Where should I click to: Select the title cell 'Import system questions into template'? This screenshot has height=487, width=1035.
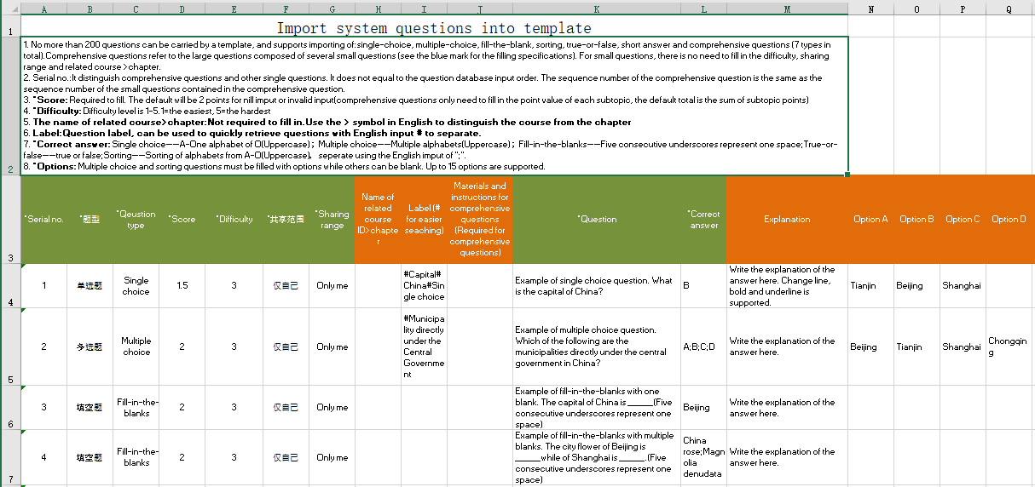click(434, 27)
